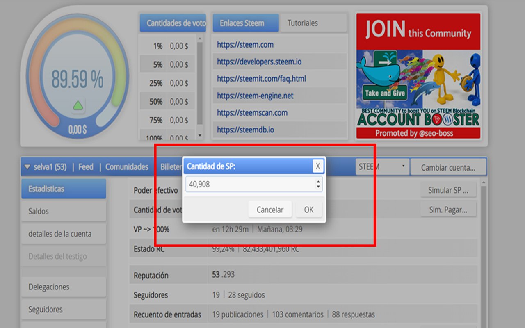
Task: Click the 5% vote amount row
Action: [x=167, y=65]
